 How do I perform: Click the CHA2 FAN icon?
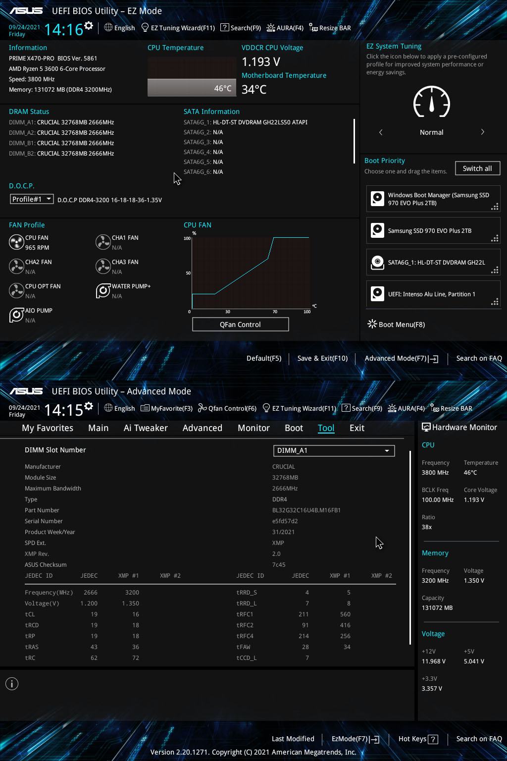tap(16, 267)
